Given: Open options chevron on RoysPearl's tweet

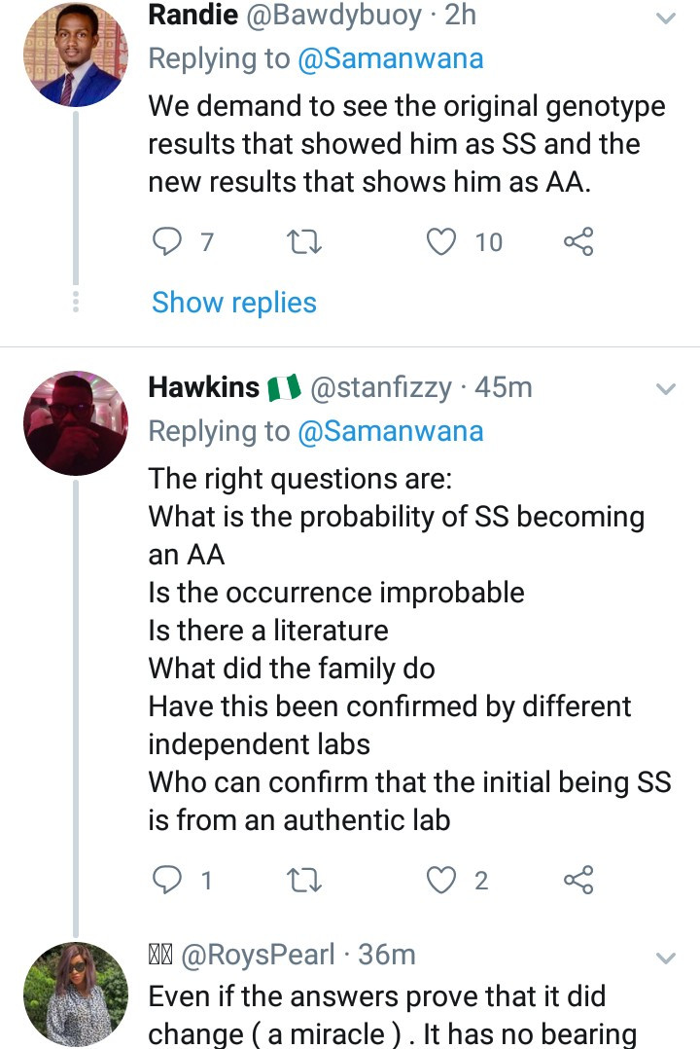Looking at the screenshot, I should pyautogui.click(x=666, y=959).
